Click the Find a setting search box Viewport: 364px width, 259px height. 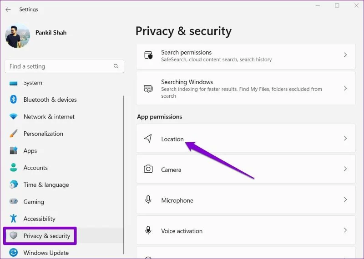(64, 66)
